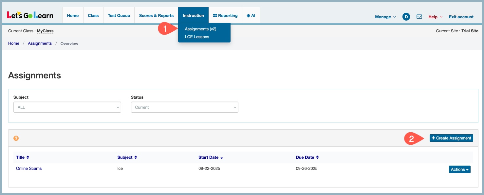Viewport: 484px width, 195px height.
Task: Click the Let's Go Learn logo
Action: pyautogui.click(x=30, y=15)
